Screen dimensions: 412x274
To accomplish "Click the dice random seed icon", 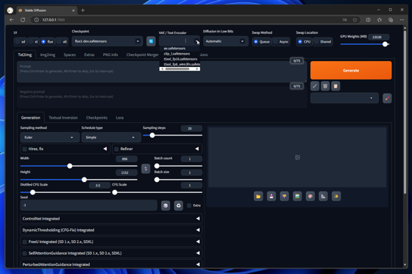I will tap(166, 205).
